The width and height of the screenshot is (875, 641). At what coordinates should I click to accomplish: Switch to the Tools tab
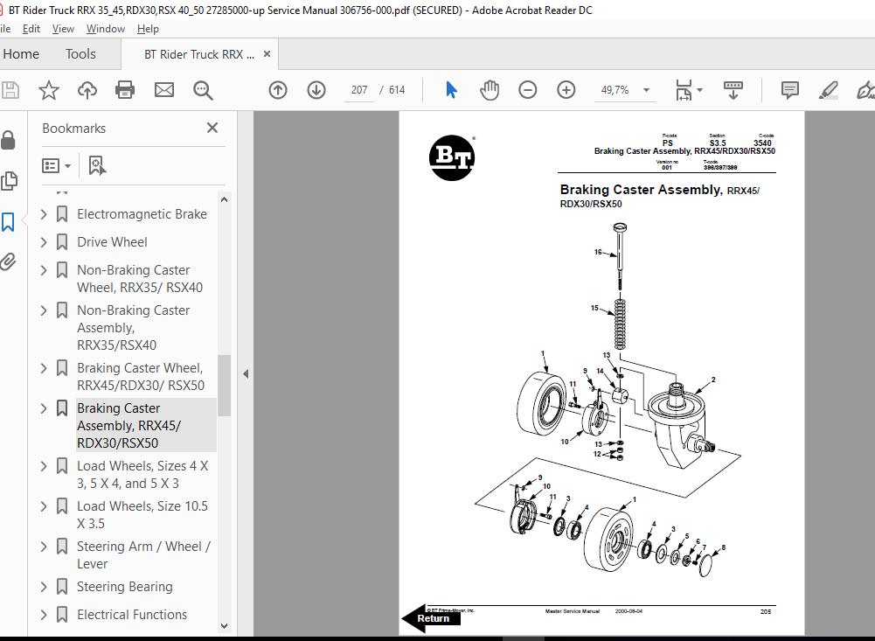(x=80, y=54)
